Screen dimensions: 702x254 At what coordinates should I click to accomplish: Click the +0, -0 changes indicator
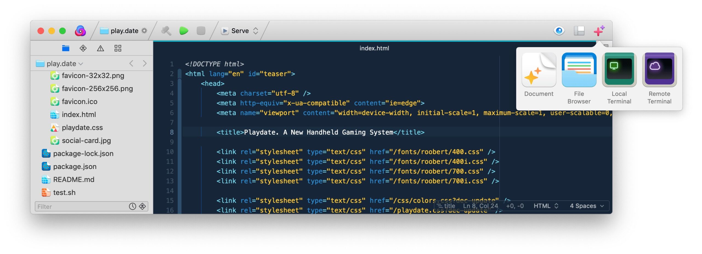(515, 206)
